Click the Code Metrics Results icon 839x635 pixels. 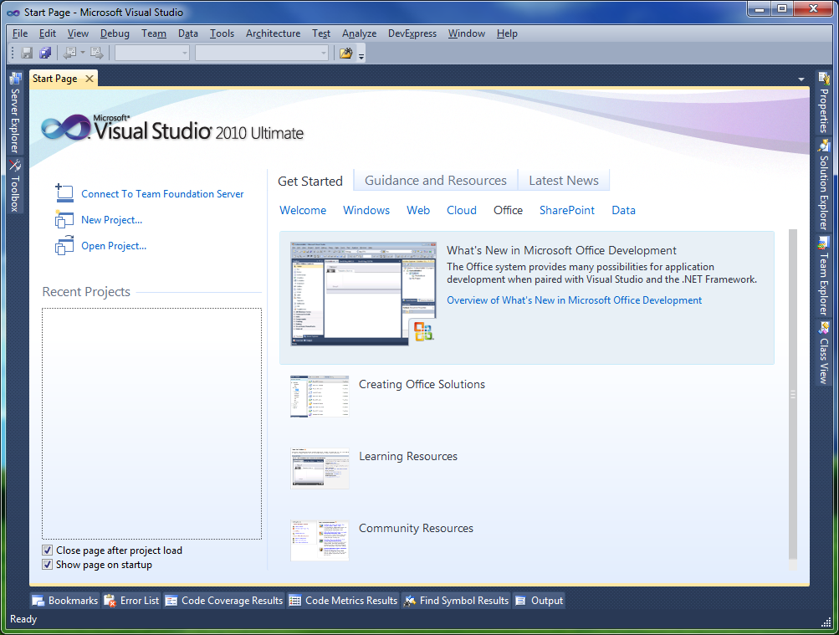tap(294, 601)
